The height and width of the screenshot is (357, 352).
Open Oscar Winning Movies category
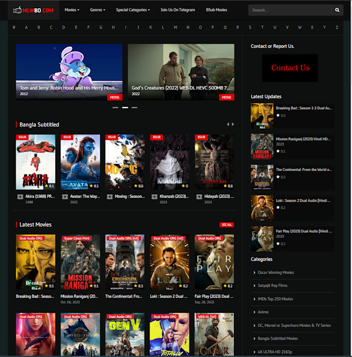click(275, 273)
